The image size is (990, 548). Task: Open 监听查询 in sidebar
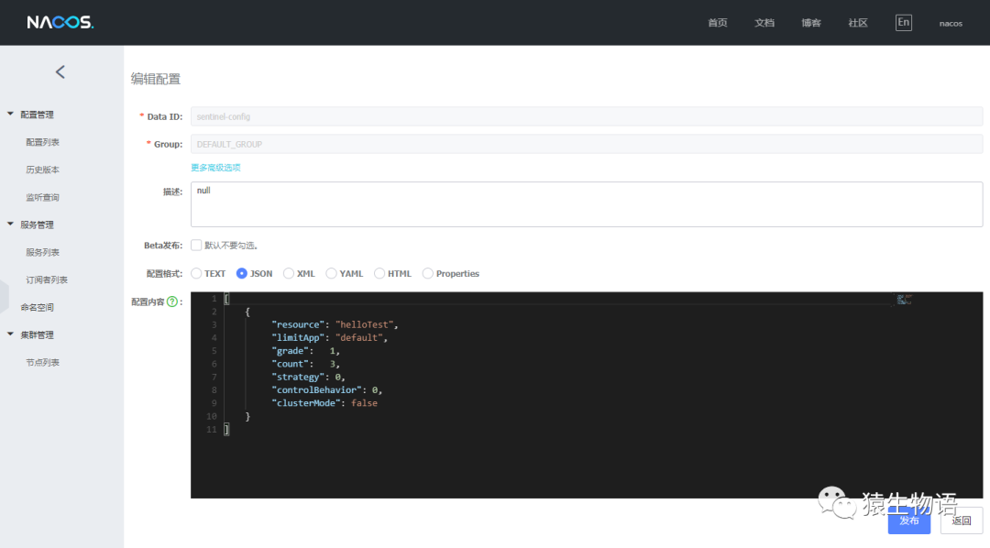[42, 197]
